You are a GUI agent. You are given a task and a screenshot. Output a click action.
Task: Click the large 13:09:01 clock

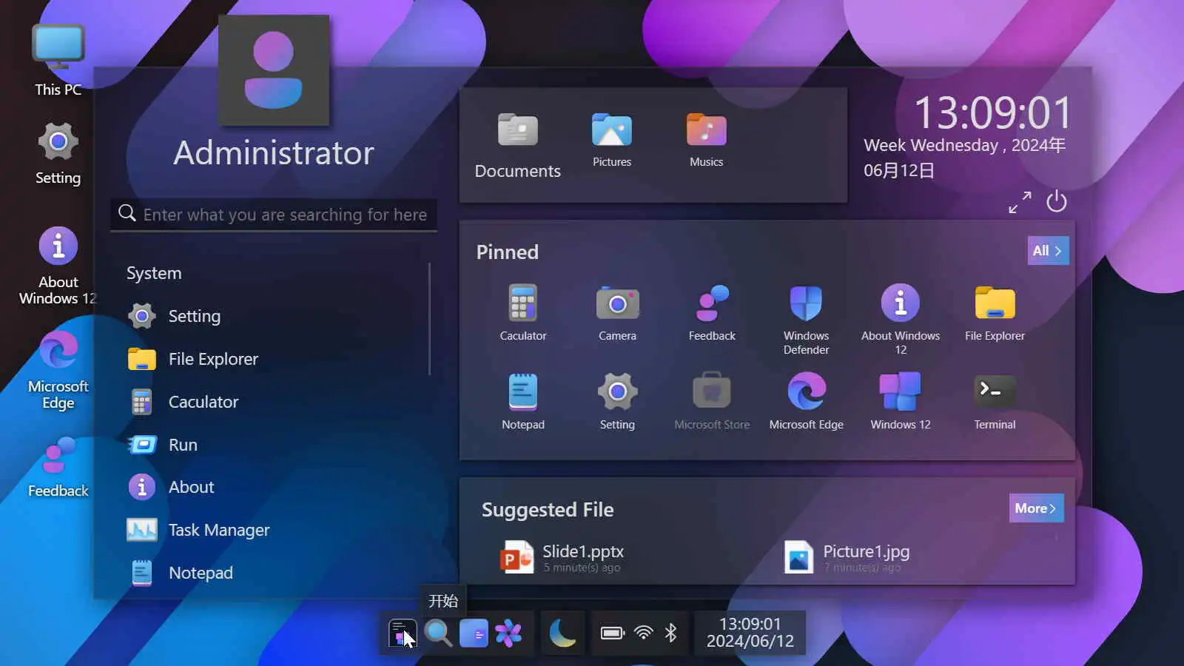pyautogui.click(x=993, y=113)
